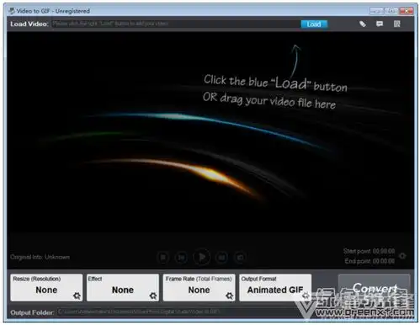Minimize the Video to GIF window
The width and height of the screenshot is (420, 325).
(x=376, y=11)
